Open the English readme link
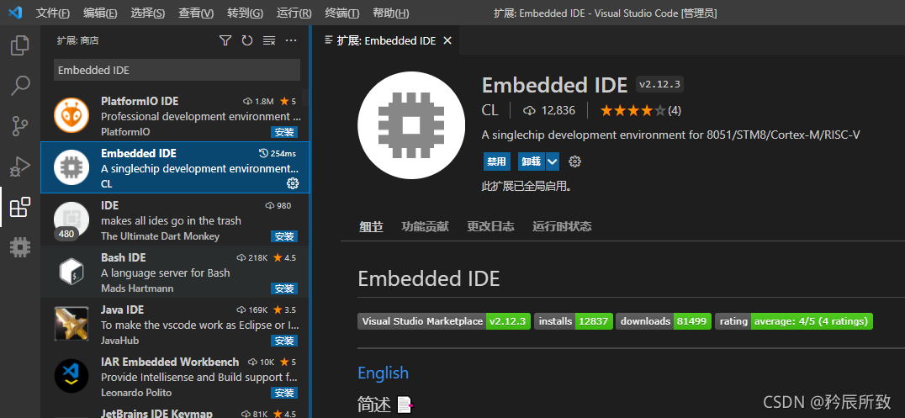 point(384,373)
